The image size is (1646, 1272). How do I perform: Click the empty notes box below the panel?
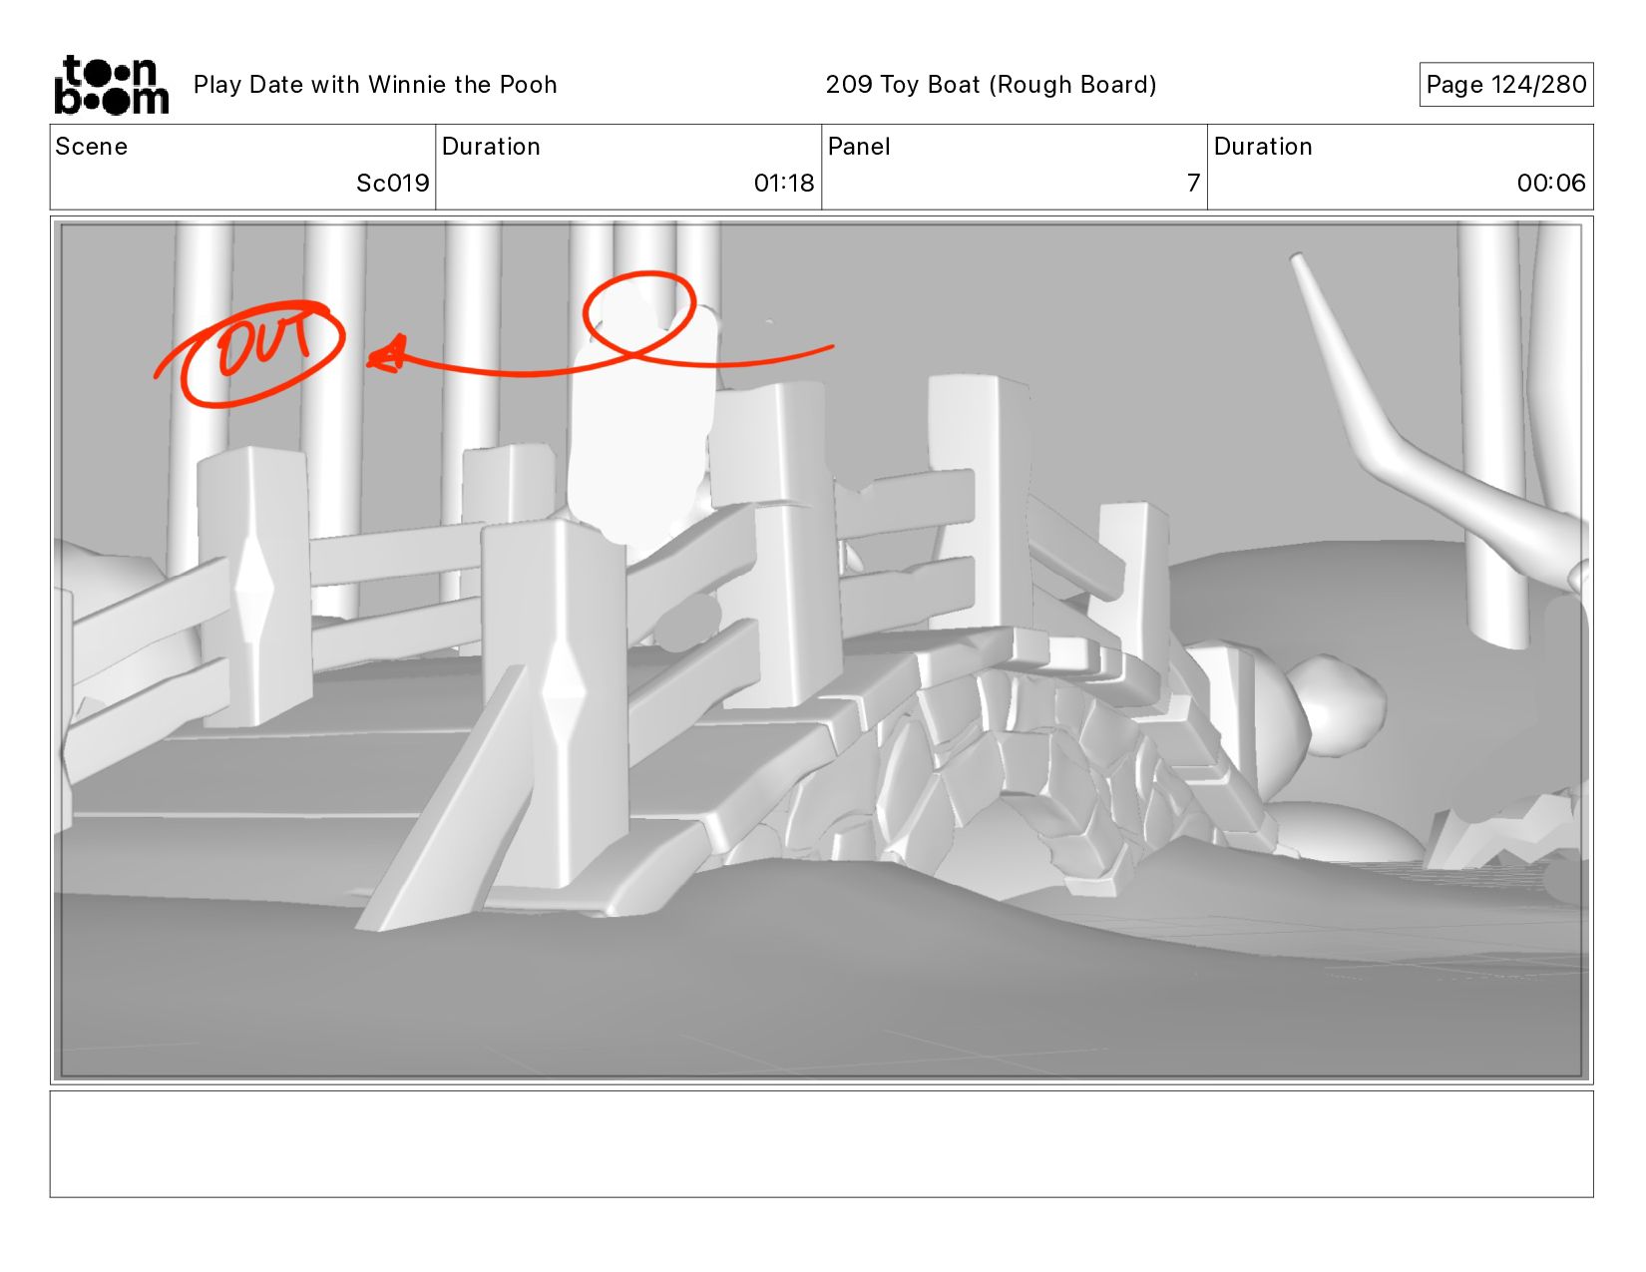click(821, 1144)
